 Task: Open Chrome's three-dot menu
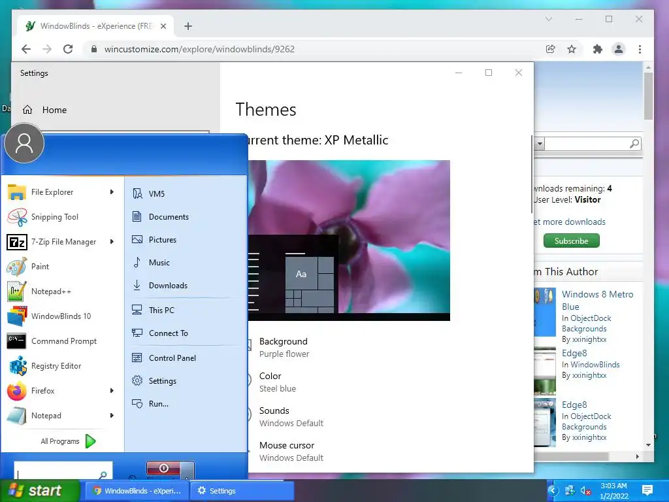(640, 49)
